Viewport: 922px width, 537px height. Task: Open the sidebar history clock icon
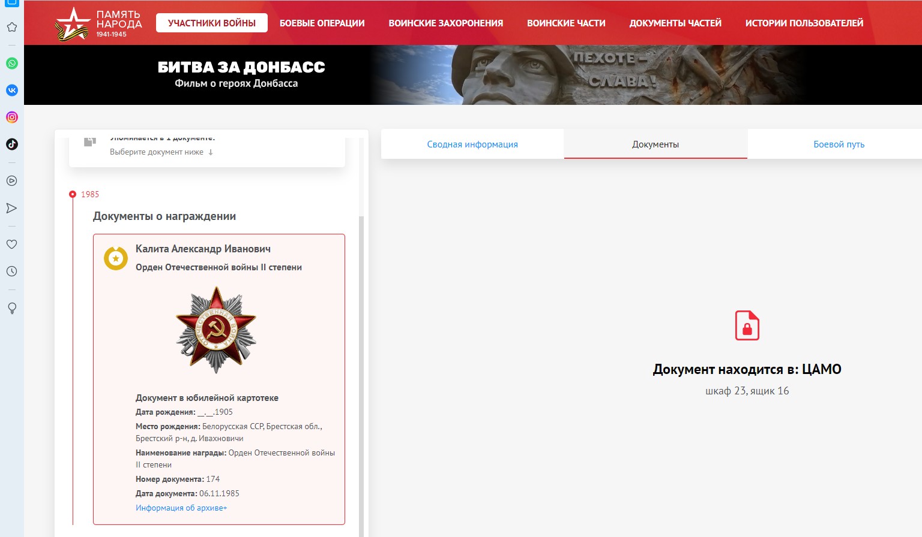pos(11,271)
